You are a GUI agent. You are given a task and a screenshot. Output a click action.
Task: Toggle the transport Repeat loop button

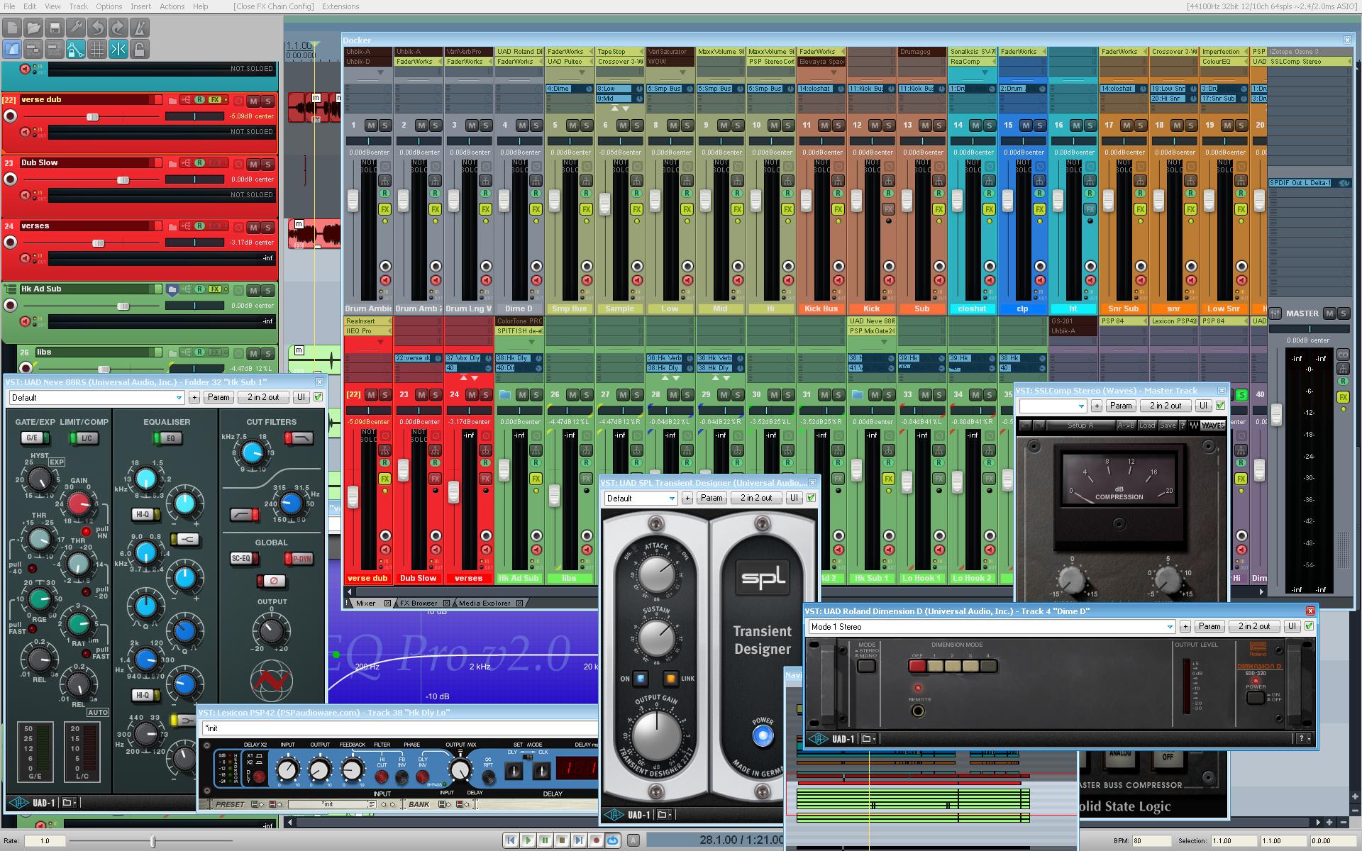[613, 840]
